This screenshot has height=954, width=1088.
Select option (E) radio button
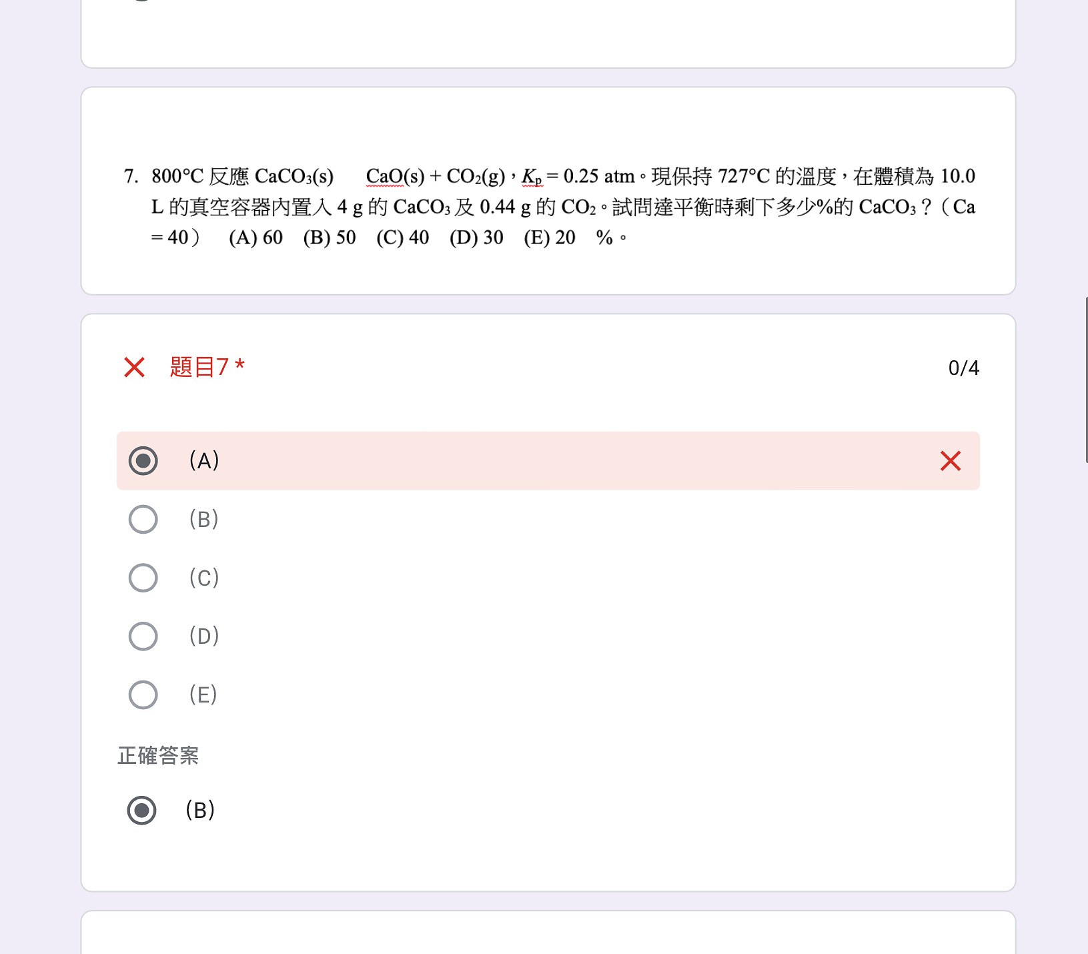pos(143,695)
